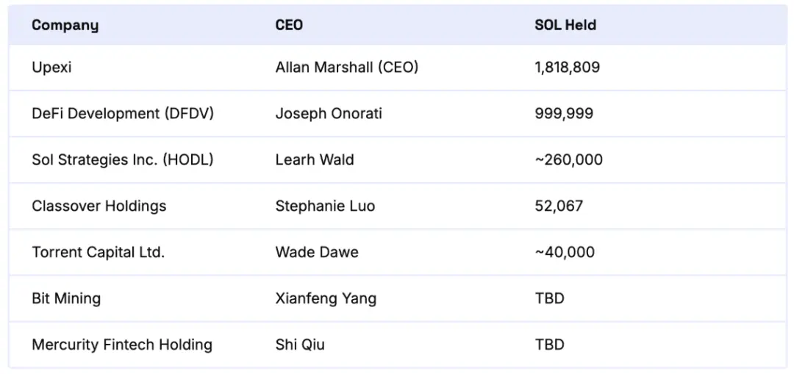The image size is (794, 374).
Task: Select Sol Strategies Inc. (HODL) row
Action: pyautogui.click(x=122, y=159)
